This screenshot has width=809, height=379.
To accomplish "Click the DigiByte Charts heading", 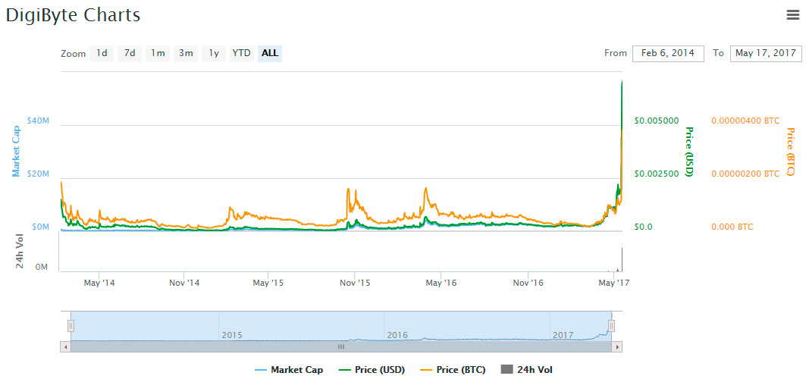I will tap(73, 15).
